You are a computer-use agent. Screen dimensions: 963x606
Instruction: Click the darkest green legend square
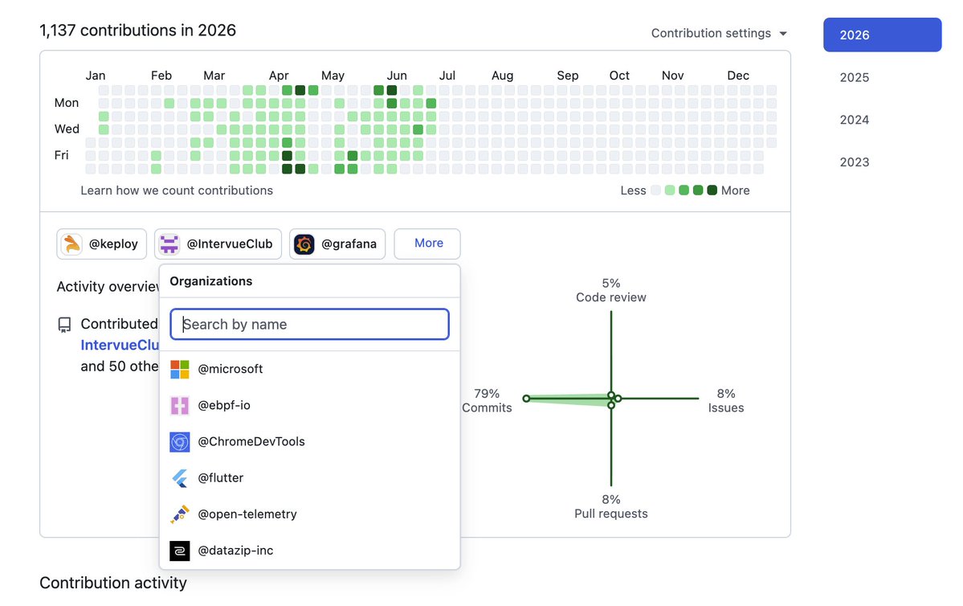(x=712, y=190)
